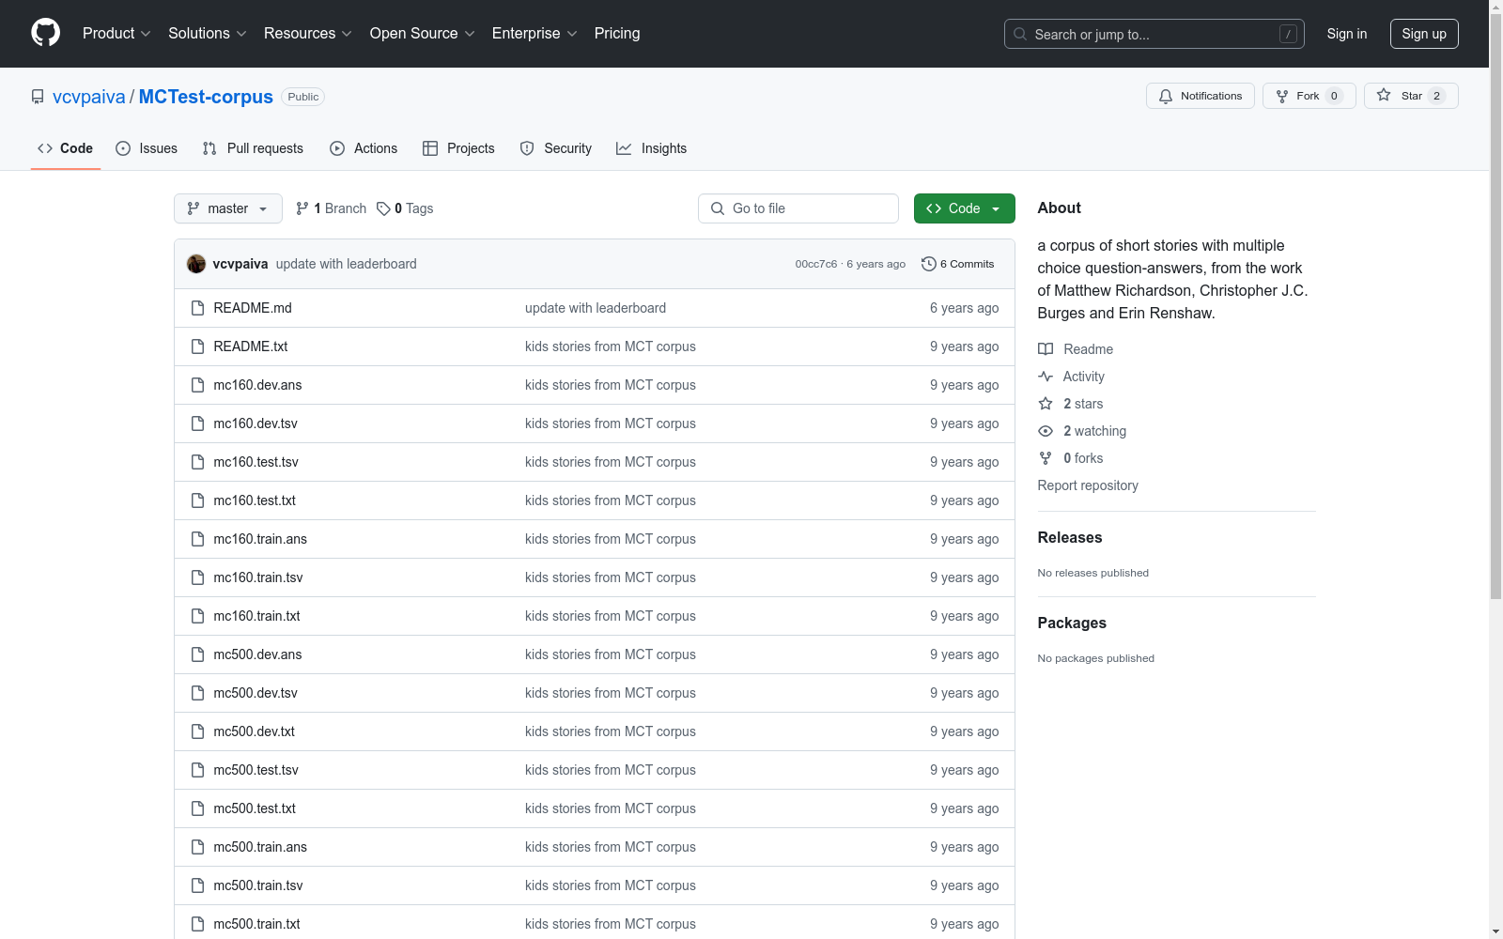Viewport: 1503px width, 939px height.
Task: Open the vcvpaiva owner link
Action: [89, 97]
